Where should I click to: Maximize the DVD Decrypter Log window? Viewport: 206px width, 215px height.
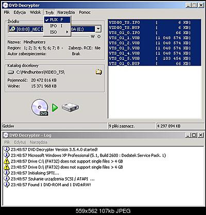[194, 135]
